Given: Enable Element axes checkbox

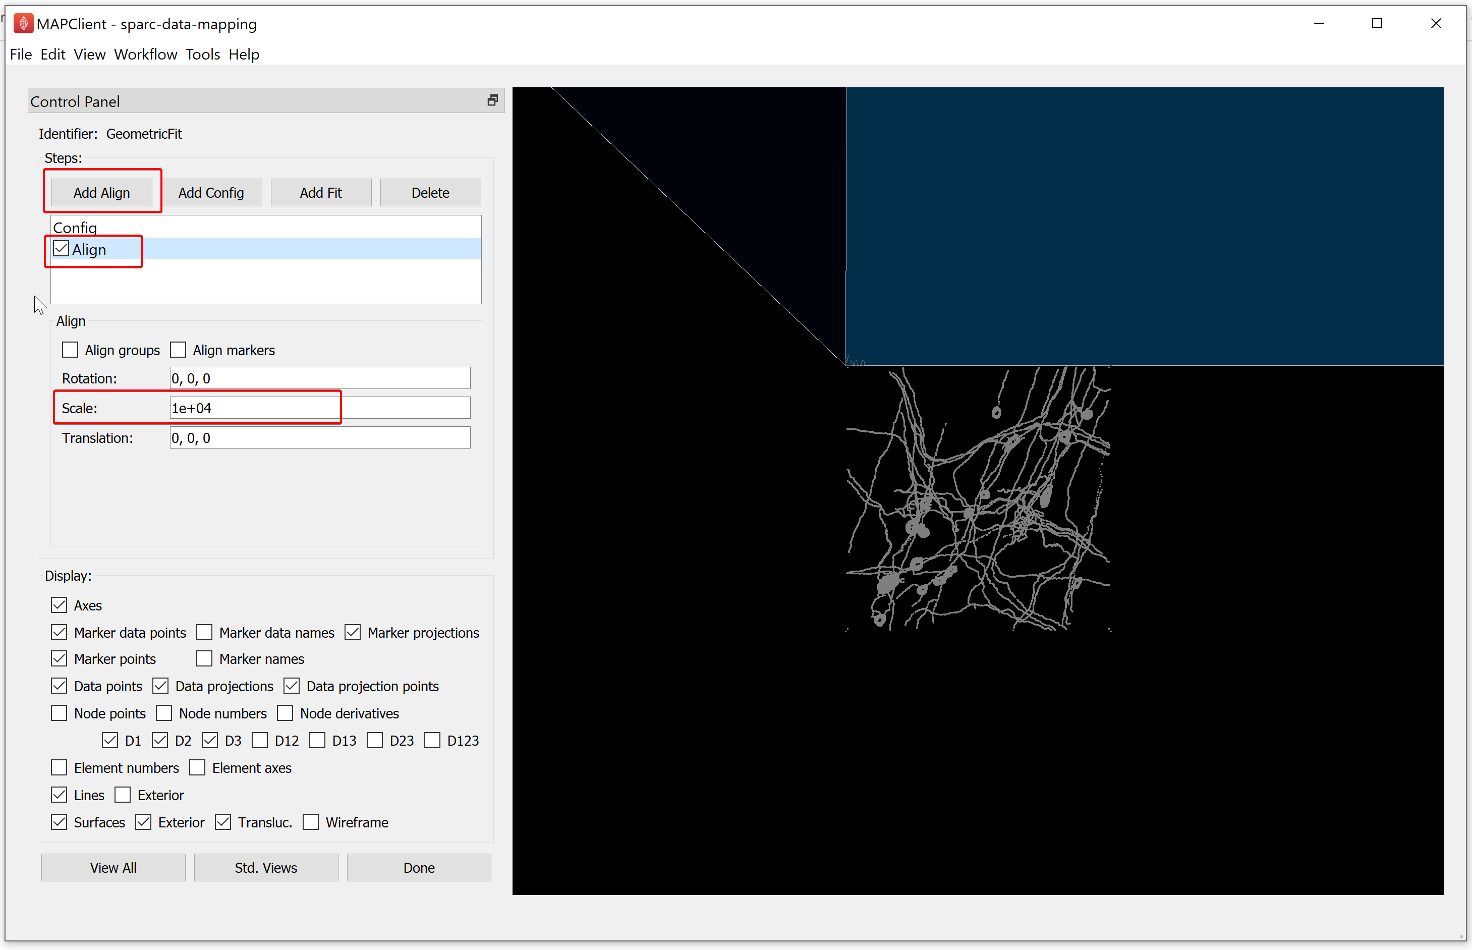Looking at the screenshot, I should pos(197,767).
